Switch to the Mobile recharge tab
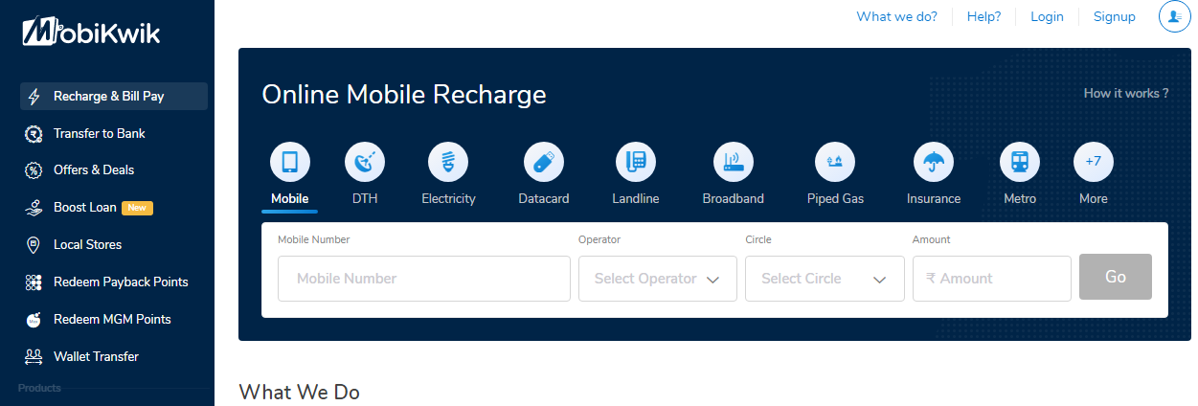1198x406 pixels. 290,162
